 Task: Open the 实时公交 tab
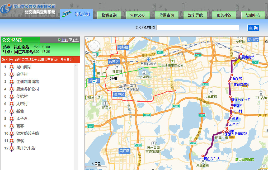(x=138, y=15)
